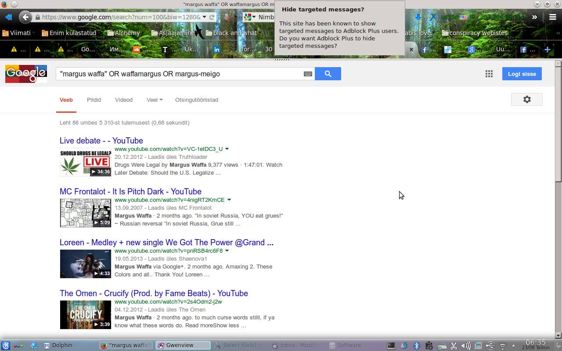Click the Konsole terminal tray icon

point(391,345)
